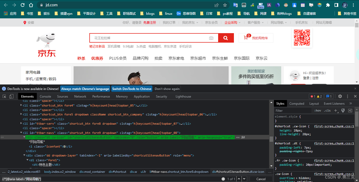Viewport: 359px width, 182px height.
Task: Open the IA extension icon
Action: click(x=269, y=5)
